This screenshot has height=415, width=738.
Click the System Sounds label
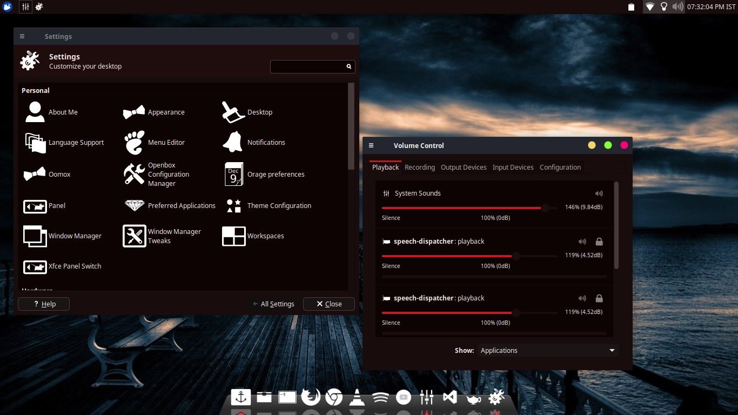coord(418,193)
